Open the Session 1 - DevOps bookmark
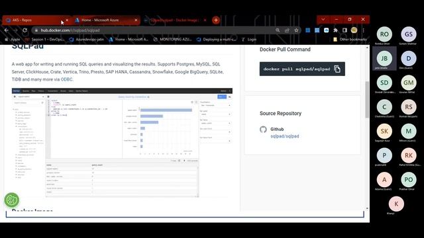 pos(44,40)
